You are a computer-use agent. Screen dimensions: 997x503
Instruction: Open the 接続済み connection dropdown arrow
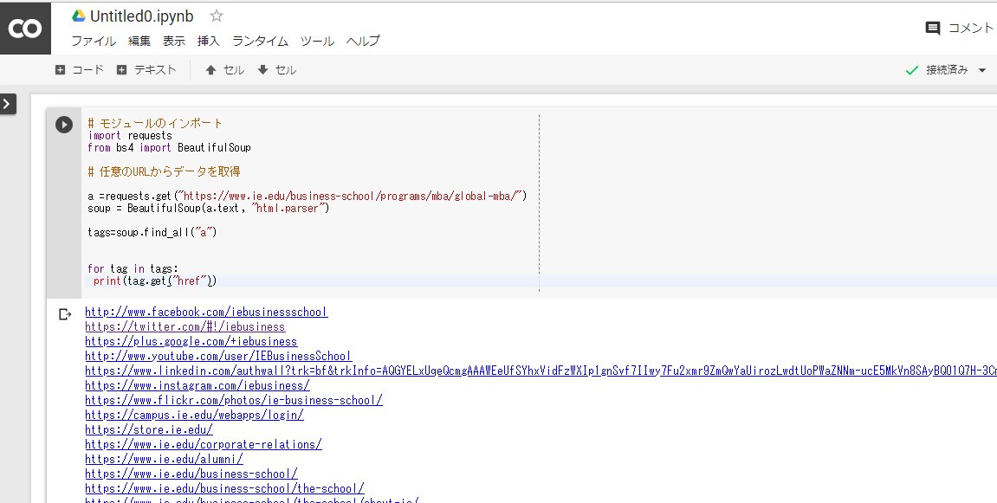pos(982,70)
